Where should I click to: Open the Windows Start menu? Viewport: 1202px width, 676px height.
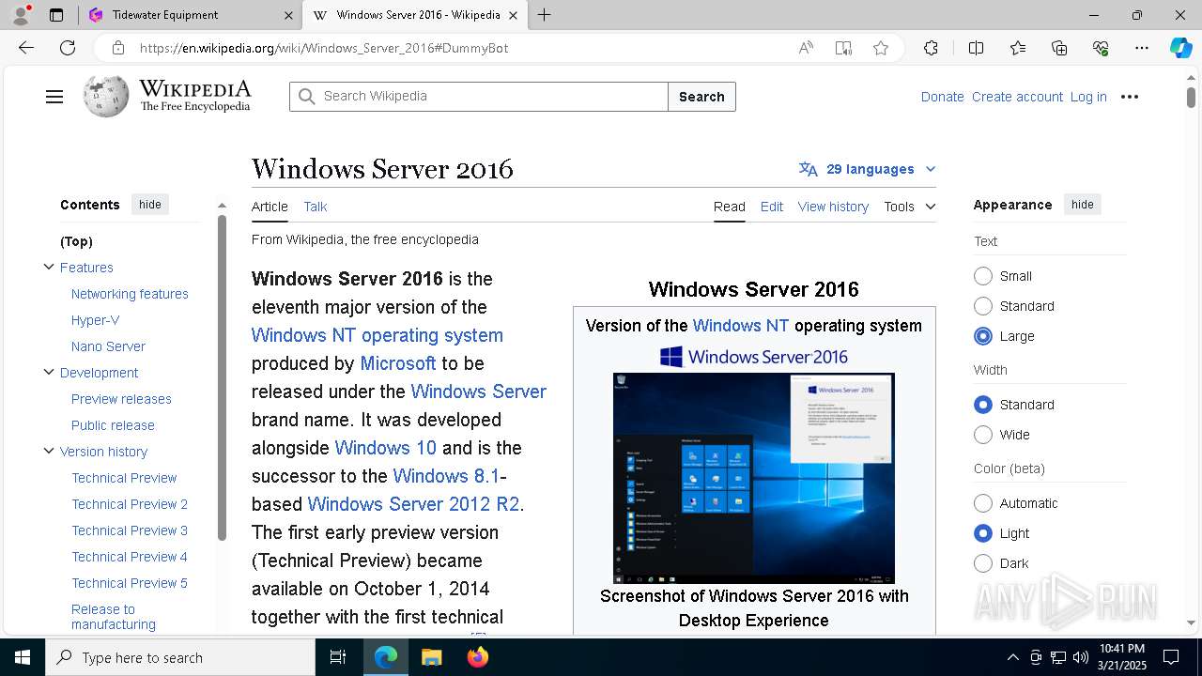point(23,657)
